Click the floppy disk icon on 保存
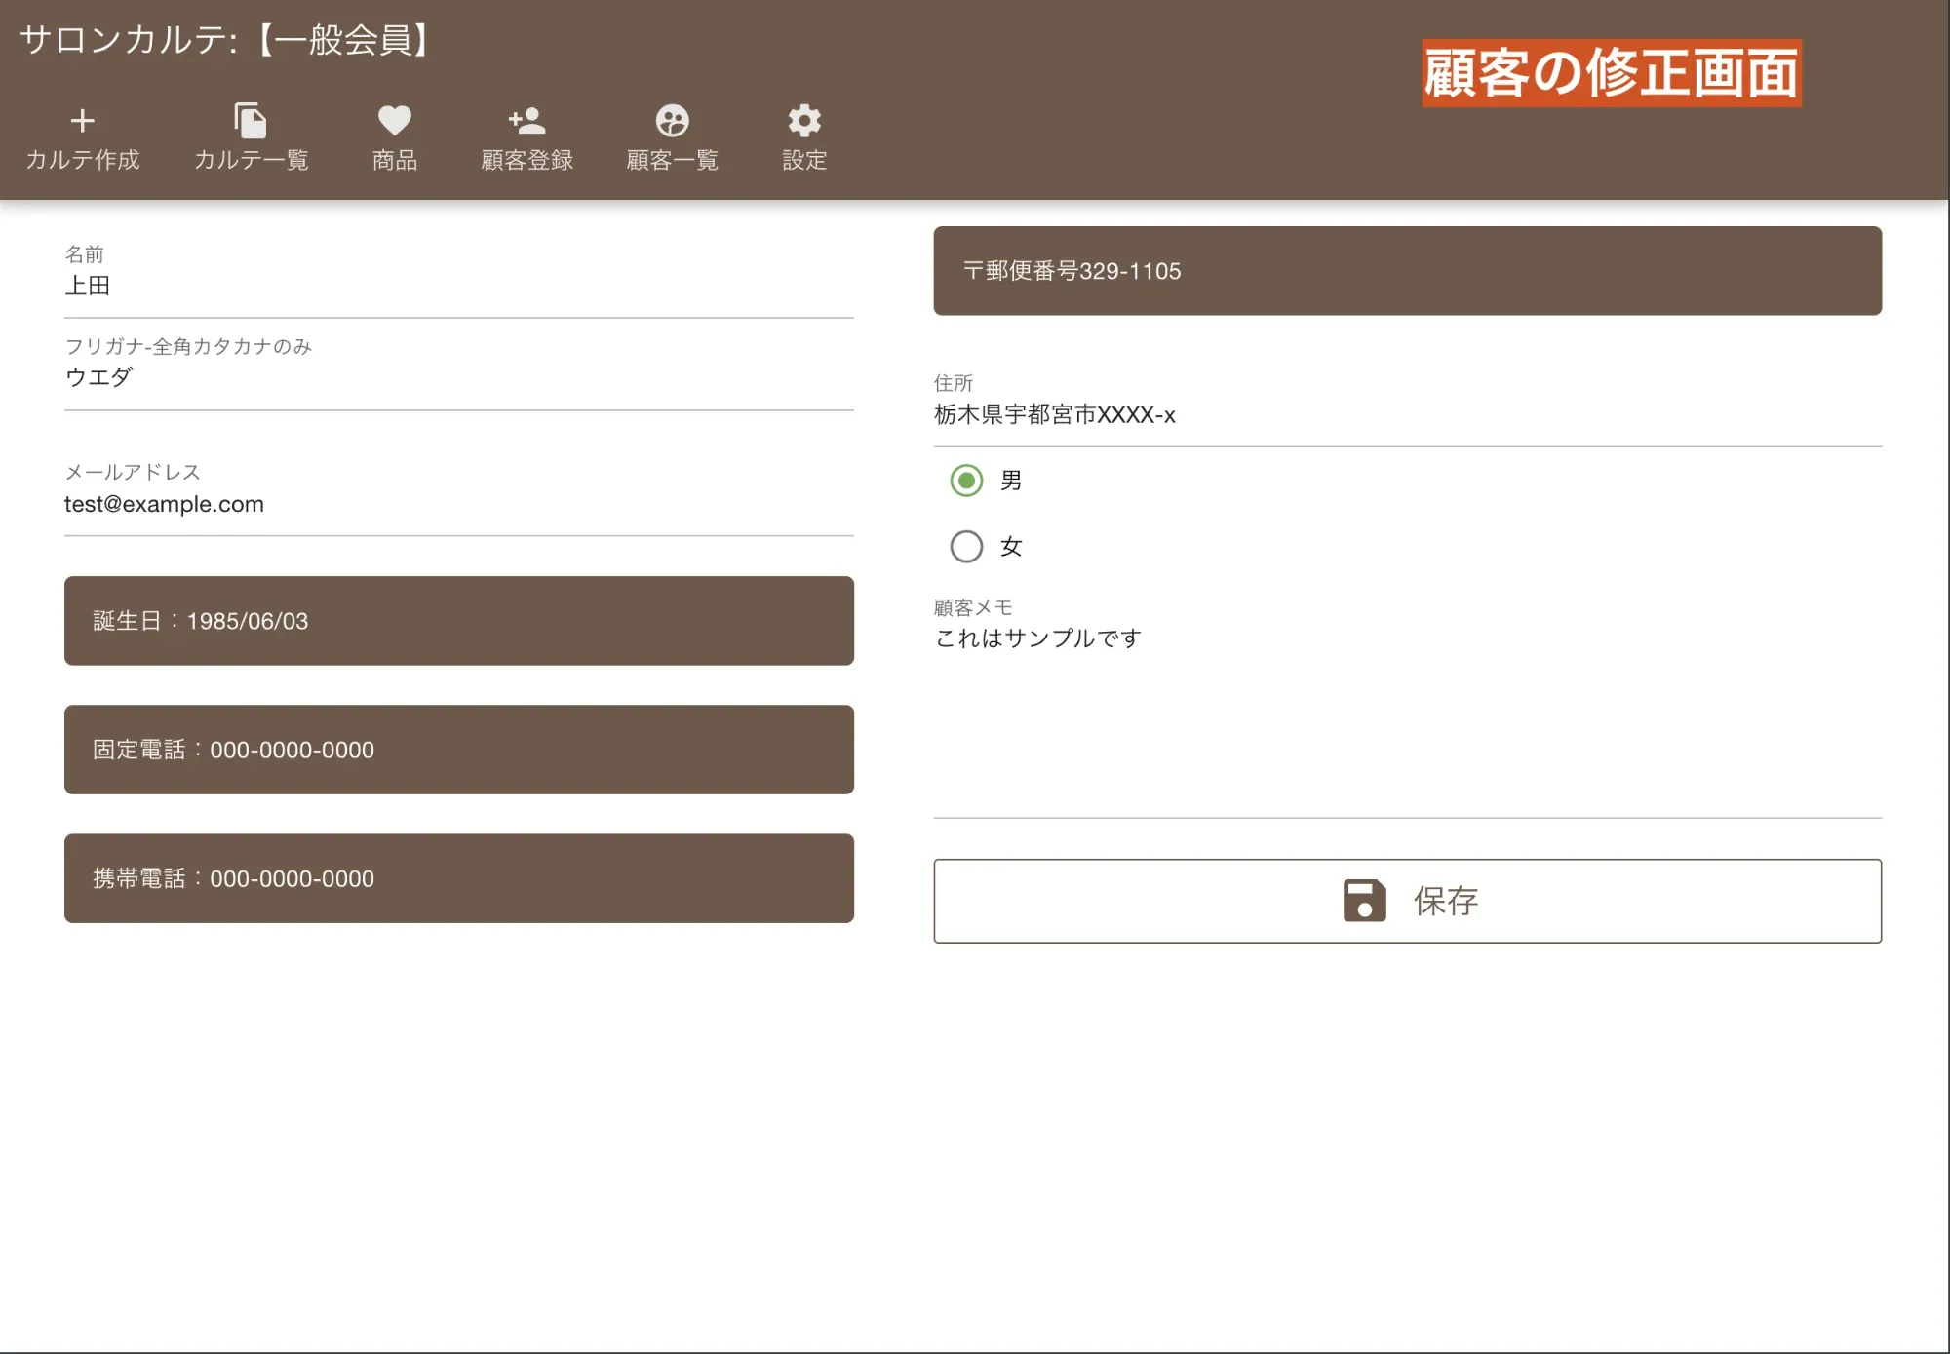Screen dimensions: 1950x1354 (x=1364, y=902)
